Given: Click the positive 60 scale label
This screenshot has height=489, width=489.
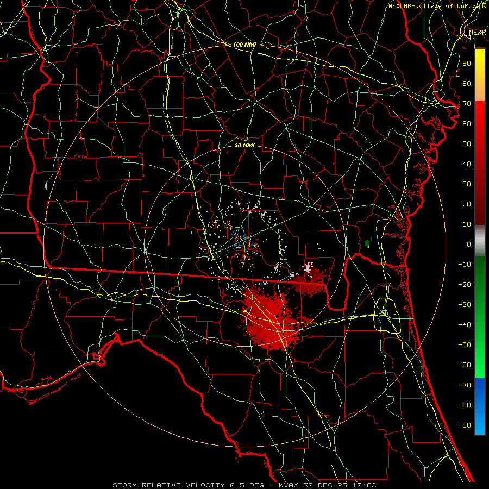Looking at the screenshot, I should [x=467, y=124].
